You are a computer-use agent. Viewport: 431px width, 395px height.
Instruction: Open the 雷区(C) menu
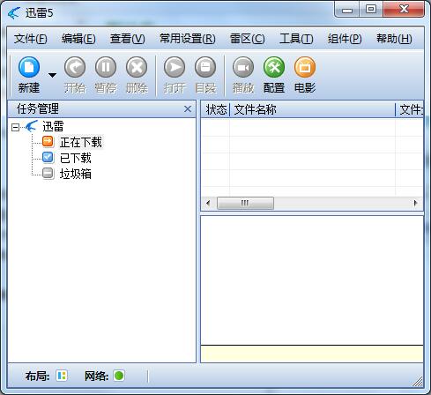(248, 39)
